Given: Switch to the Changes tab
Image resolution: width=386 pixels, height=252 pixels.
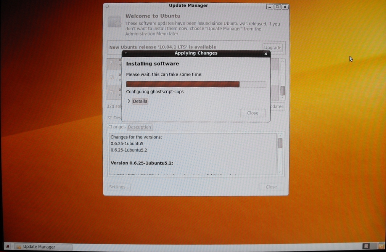Looking at the screenshot, I should (117, 127).
